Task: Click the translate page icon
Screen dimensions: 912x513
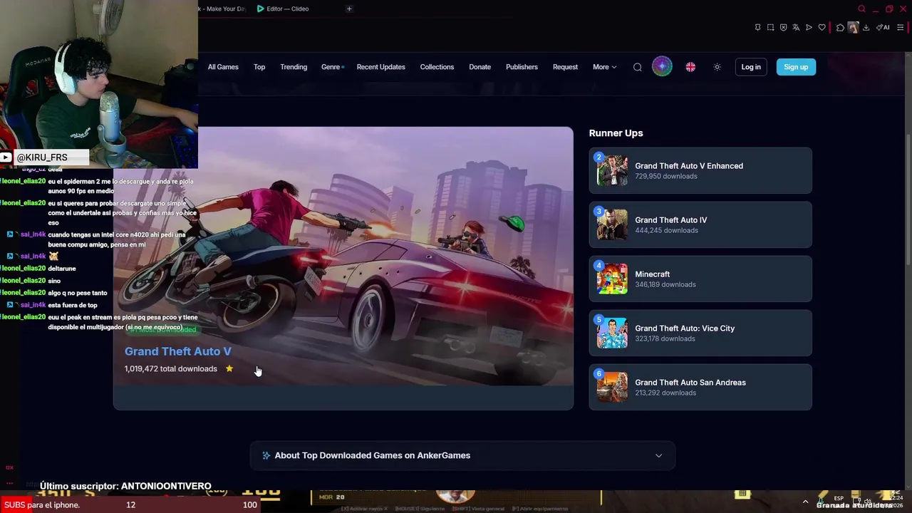Action: click(796, 28)
